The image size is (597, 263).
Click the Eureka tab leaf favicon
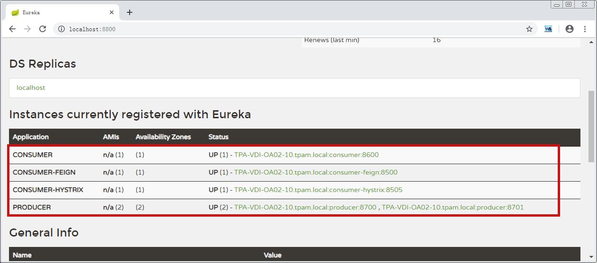click(x=15, y=13)
